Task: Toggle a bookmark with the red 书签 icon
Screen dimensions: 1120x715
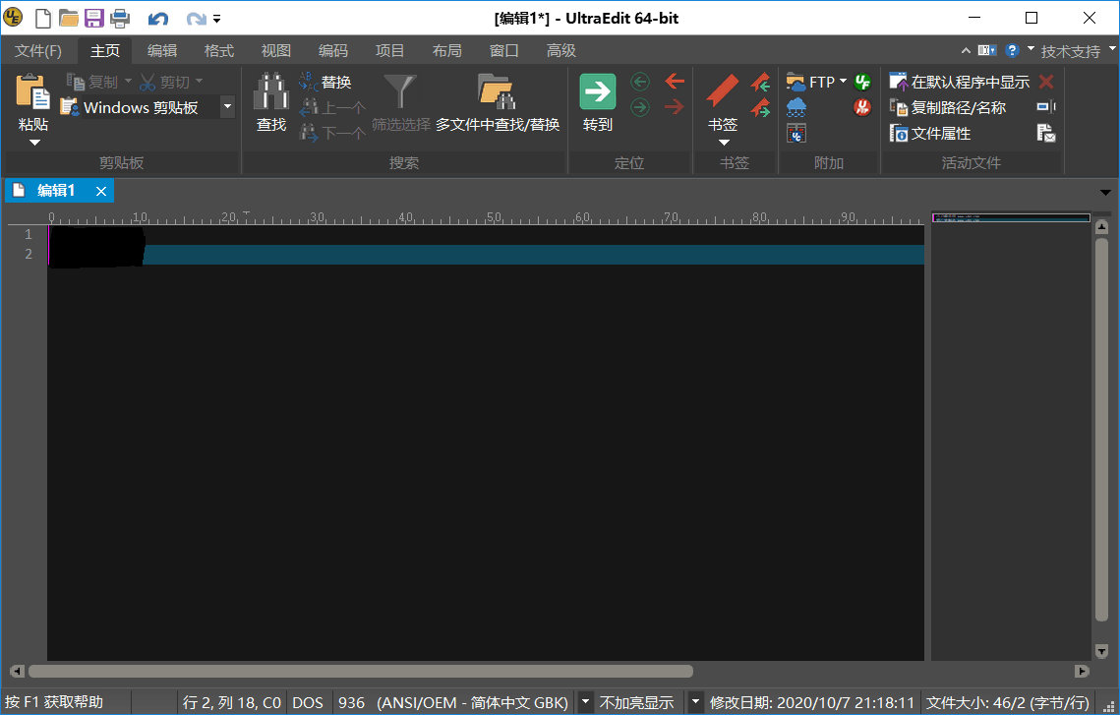Action: pos(722,91)
